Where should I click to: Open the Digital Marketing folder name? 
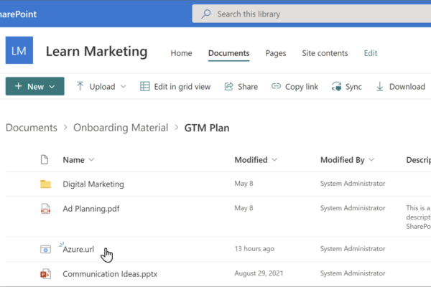(x=93, y=184)
